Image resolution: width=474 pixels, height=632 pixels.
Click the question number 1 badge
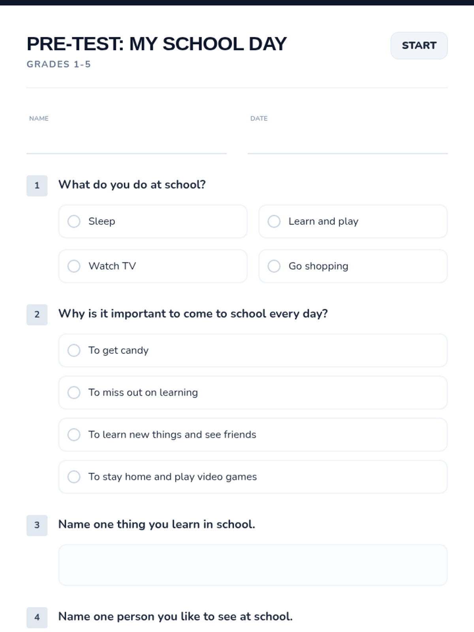click(x=37, y=186)
